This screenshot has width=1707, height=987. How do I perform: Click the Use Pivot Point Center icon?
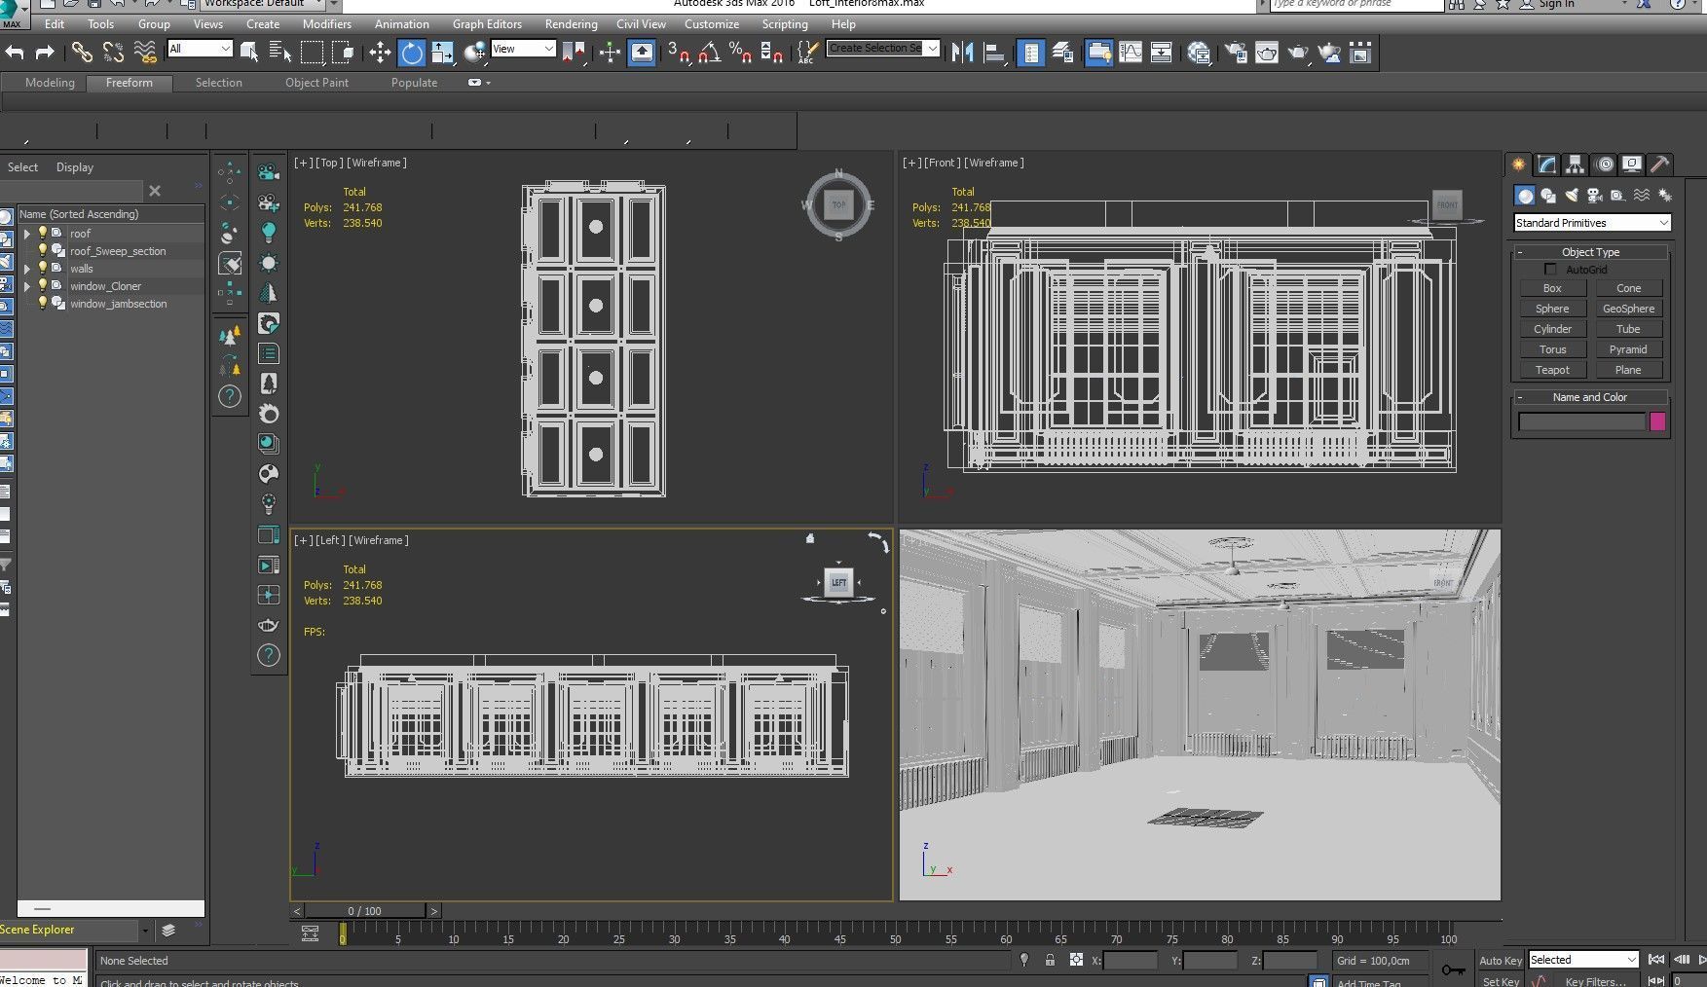[574, 53]
